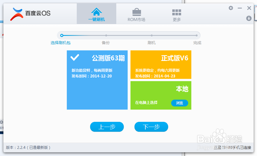
Task: Click 系统更稳定，约每六周更新 description
Action: click(157, 70)
